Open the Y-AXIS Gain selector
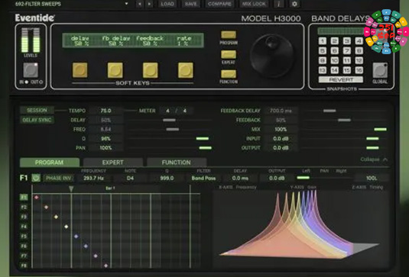The width and height of the screenshot is (409, 277). click(303, 187)
